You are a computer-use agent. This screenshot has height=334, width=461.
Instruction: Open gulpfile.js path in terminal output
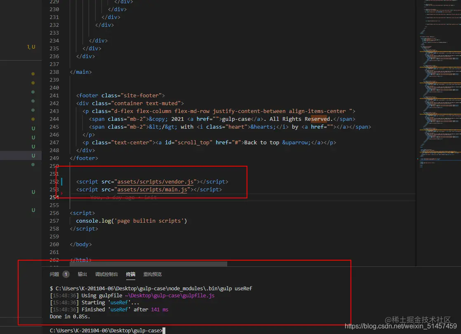pyautogui.click(x=169, y=296)
